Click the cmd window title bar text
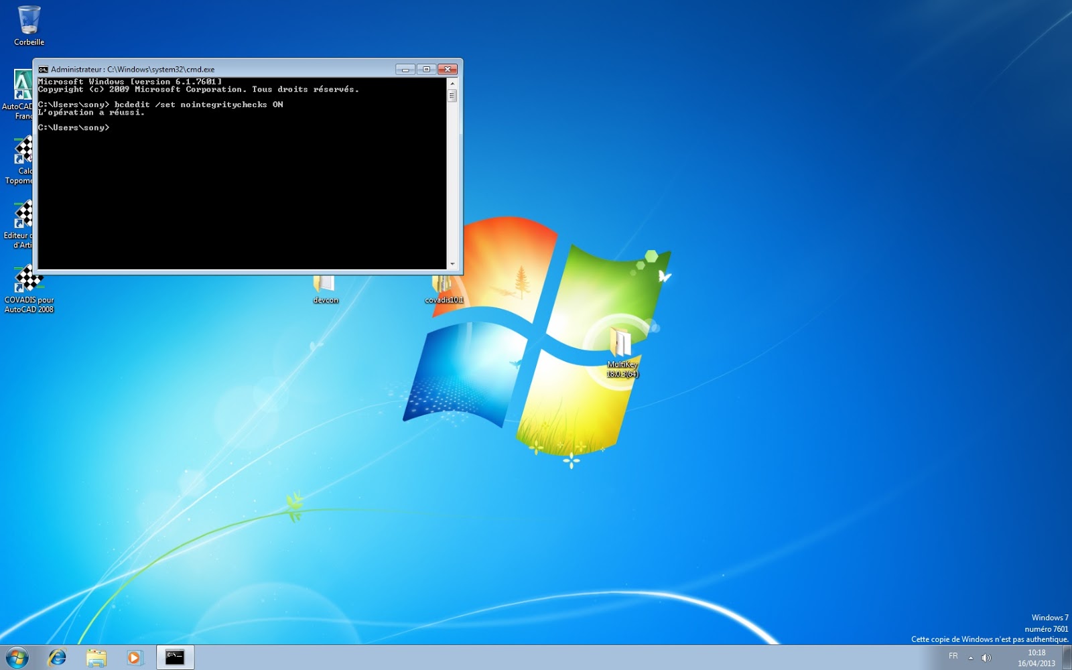Image resolution: width=1072 pixels, height=670 pixels. point(133,69)
